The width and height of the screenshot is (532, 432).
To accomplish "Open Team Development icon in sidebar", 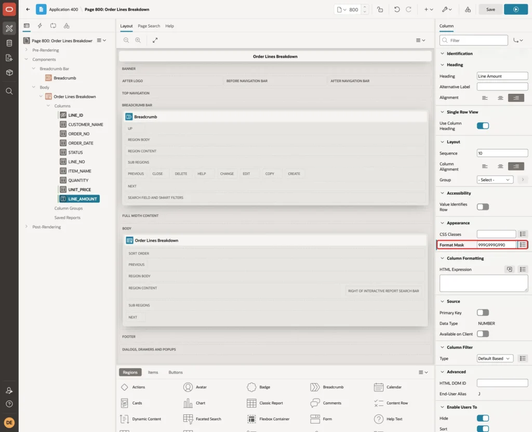I will 9,58.
